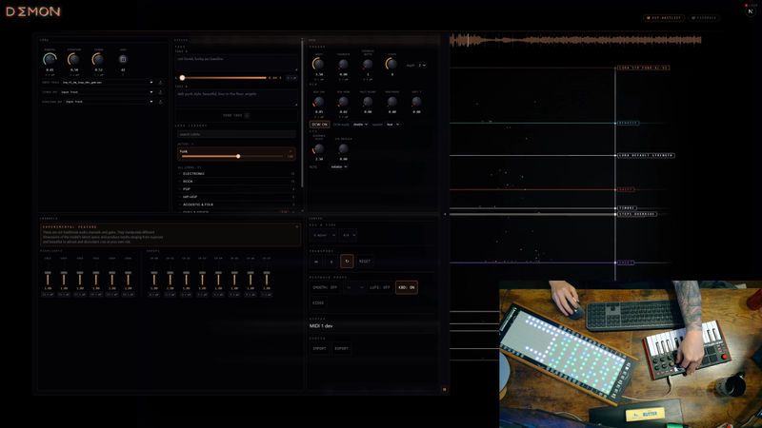Viewport: 762px width, 428px height.
Task: Click the Tags A/B blend slider
Action: point(224,78)
